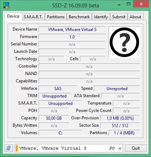Click the Sector Size label
Screen dimensions: 151x157
pos(89,125)
